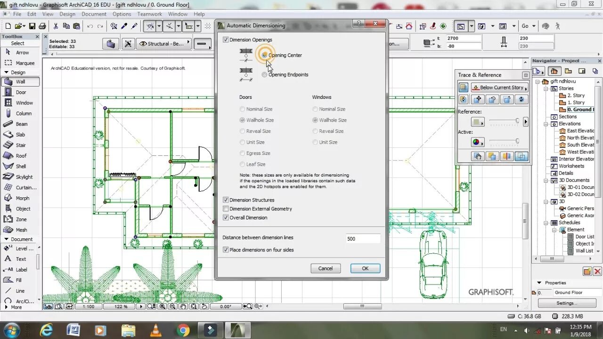Collapse Elevations node in Navigator tree
Screen dimensions: 603x339
[546, 124]
